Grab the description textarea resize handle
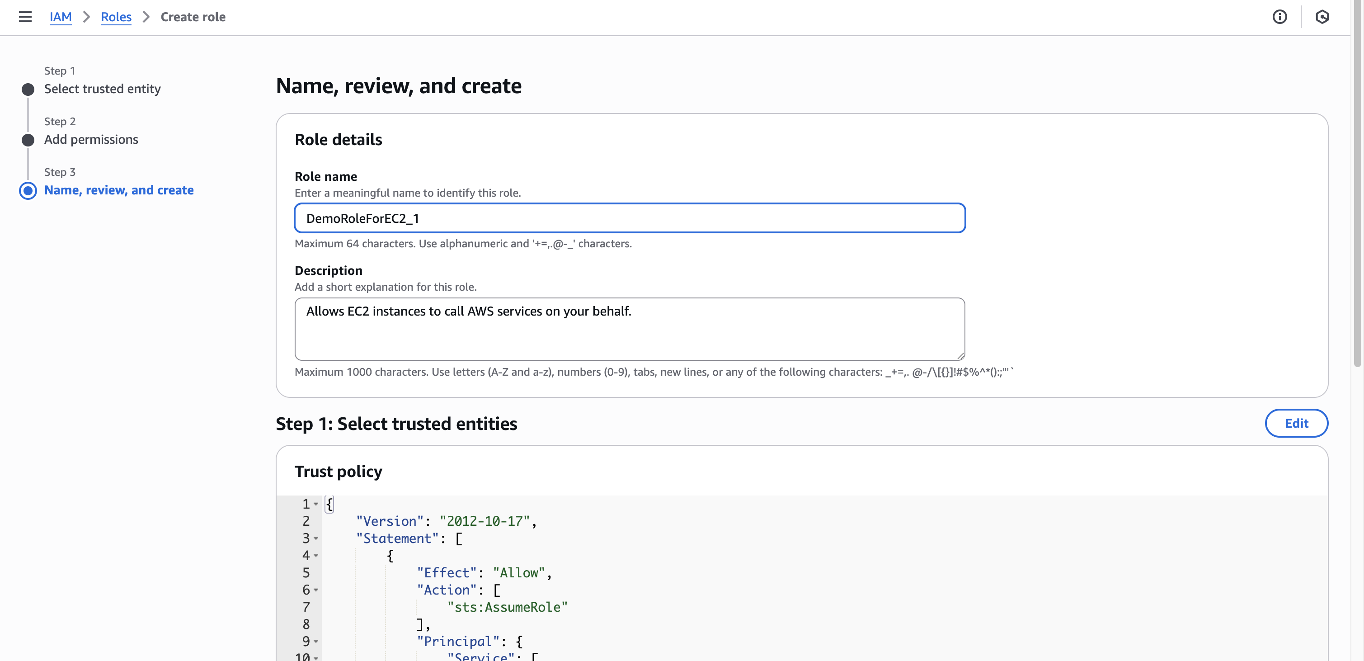The image size is (1364, 661). coord(960,356)
